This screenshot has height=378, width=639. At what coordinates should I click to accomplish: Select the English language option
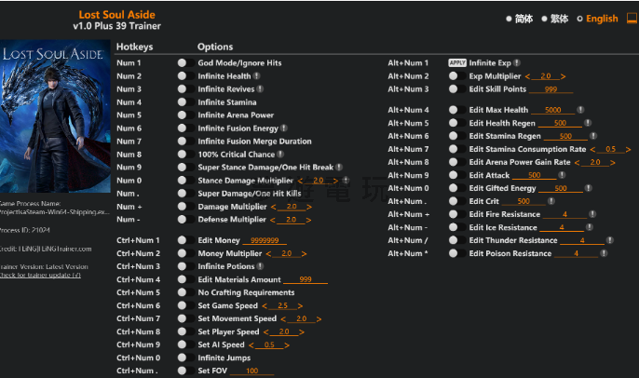597,19
